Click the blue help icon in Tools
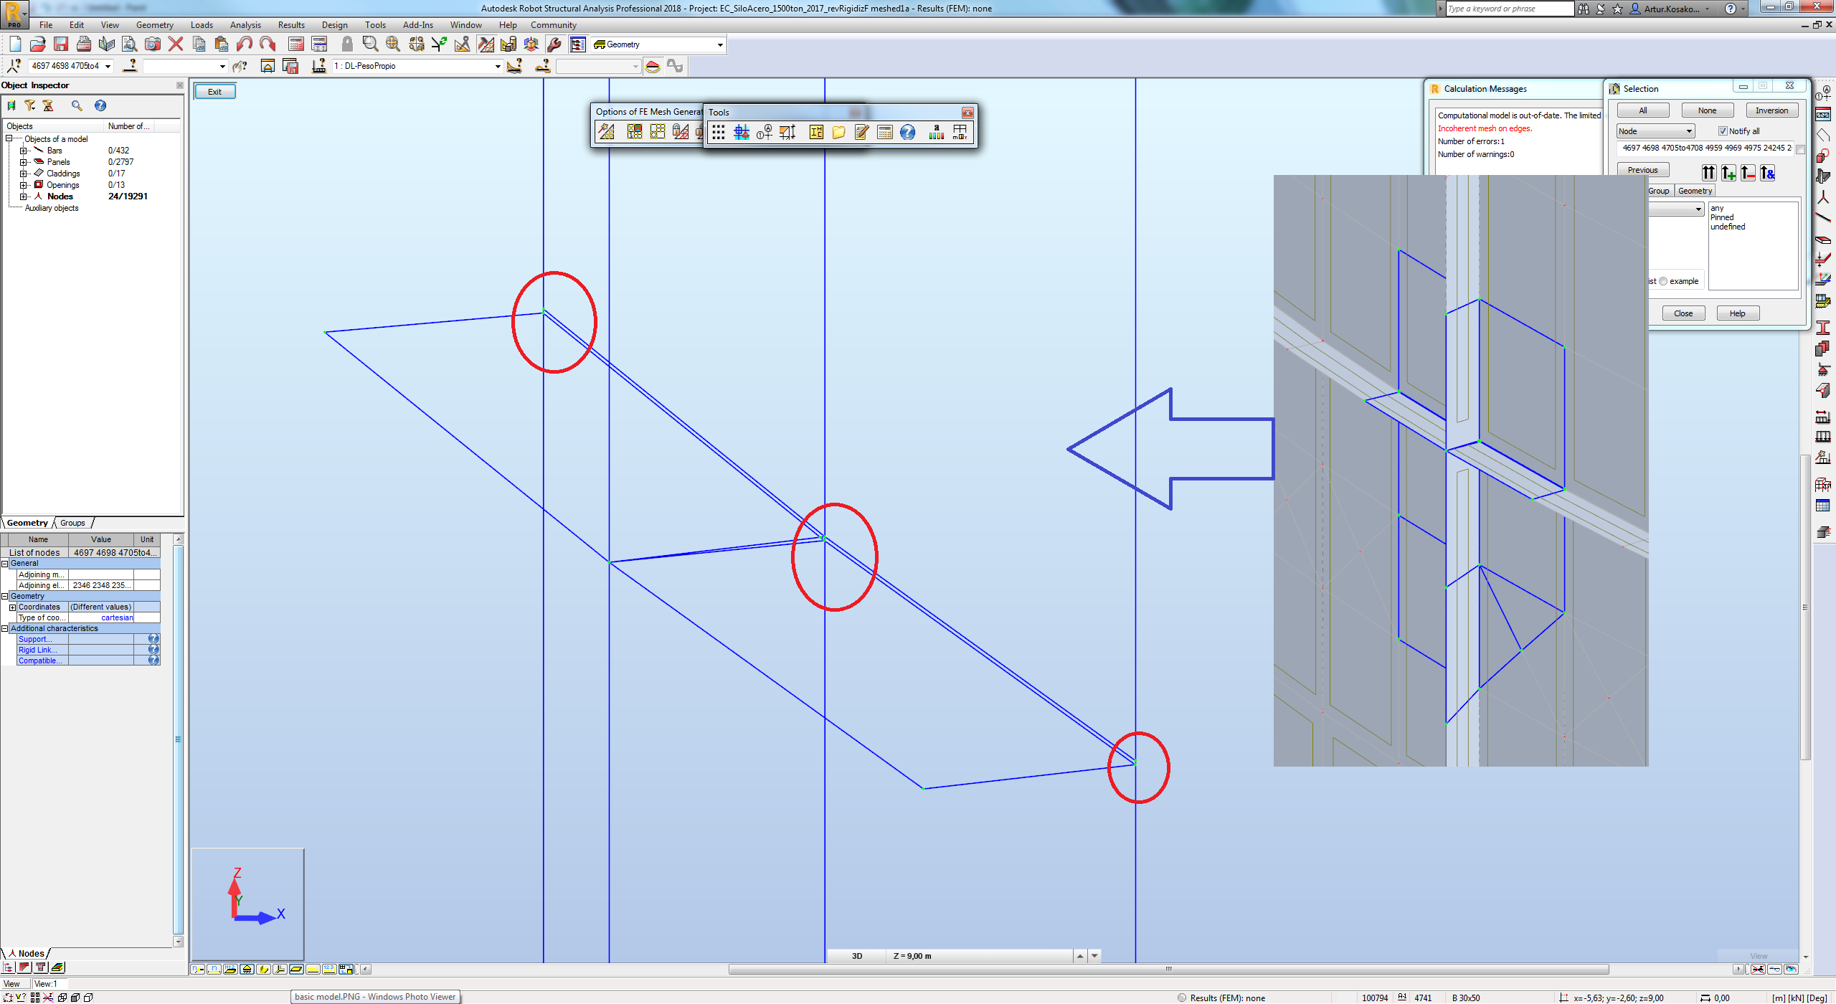Screen dimensions: 1836x1004 (x=907, y=132)
